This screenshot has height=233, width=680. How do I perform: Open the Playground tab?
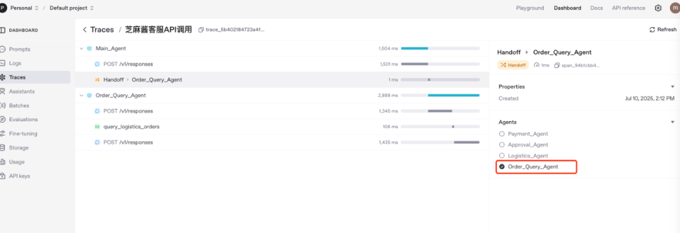pos(530,8)
